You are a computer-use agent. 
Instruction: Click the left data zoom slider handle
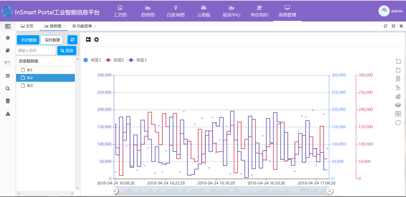[115, 191]
